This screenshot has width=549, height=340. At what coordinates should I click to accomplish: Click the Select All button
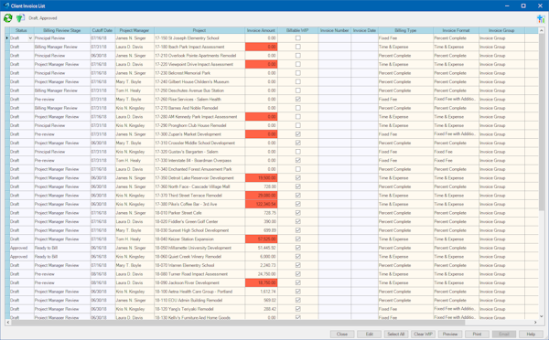coord(396,334)
